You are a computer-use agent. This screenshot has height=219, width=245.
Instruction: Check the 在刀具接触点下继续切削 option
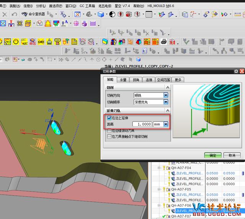pyautogui.click(x=109, y=136)
